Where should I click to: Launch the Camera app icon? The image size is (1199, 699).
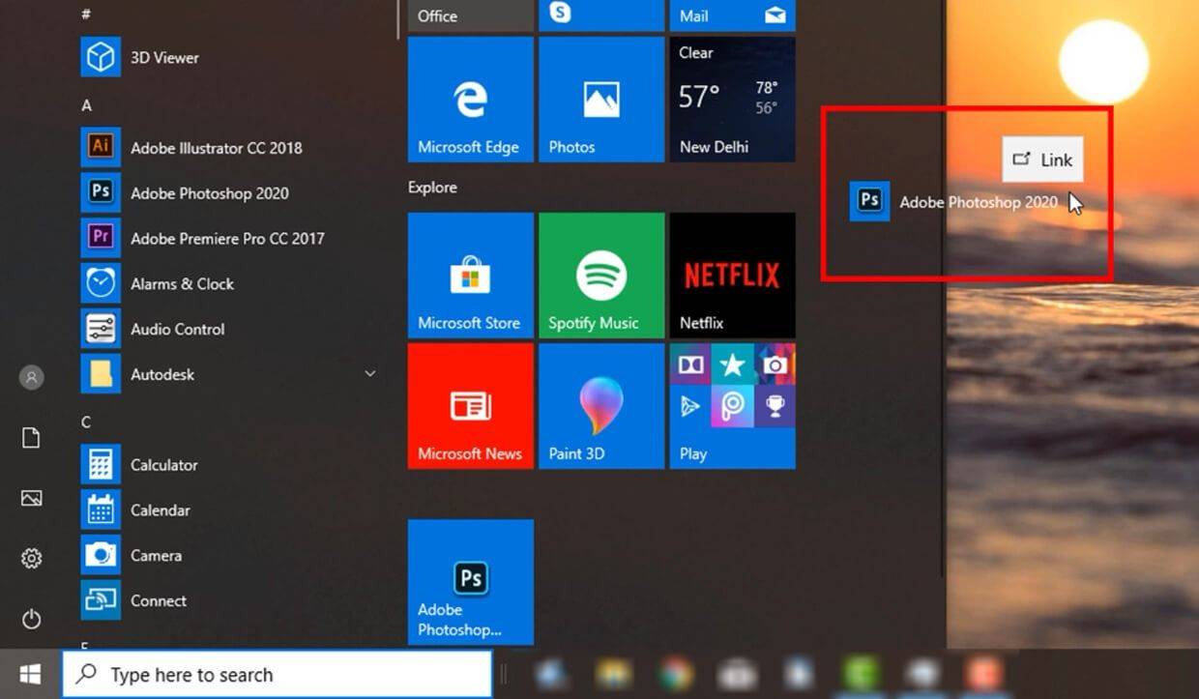click(101, 555)
